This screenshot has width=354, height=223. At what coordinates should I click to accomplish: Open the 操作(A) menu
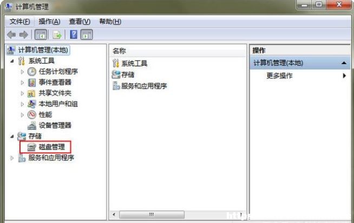[x=49, y=22]
